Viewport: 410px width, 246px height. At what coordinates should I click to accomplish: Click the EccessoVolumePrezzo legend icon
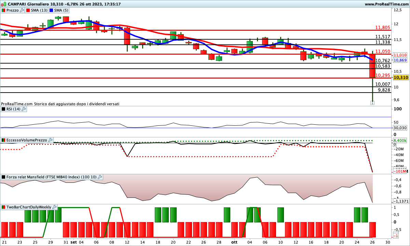tap(3, 140)
